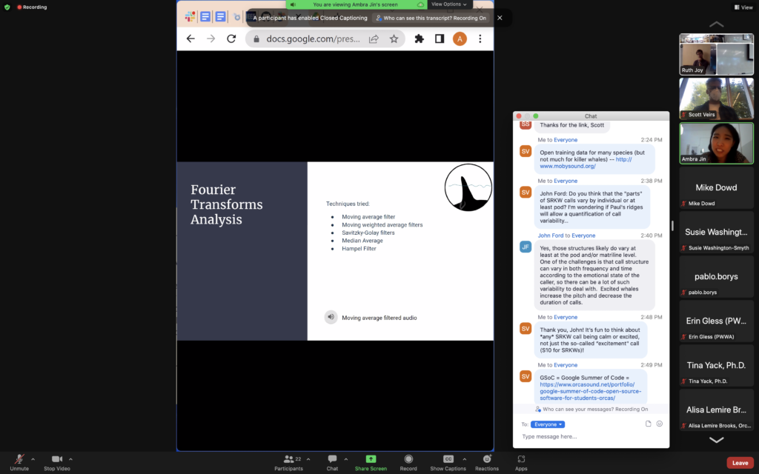Click the Record icon
Screen dimensions: 759x474
pos(408,462)
